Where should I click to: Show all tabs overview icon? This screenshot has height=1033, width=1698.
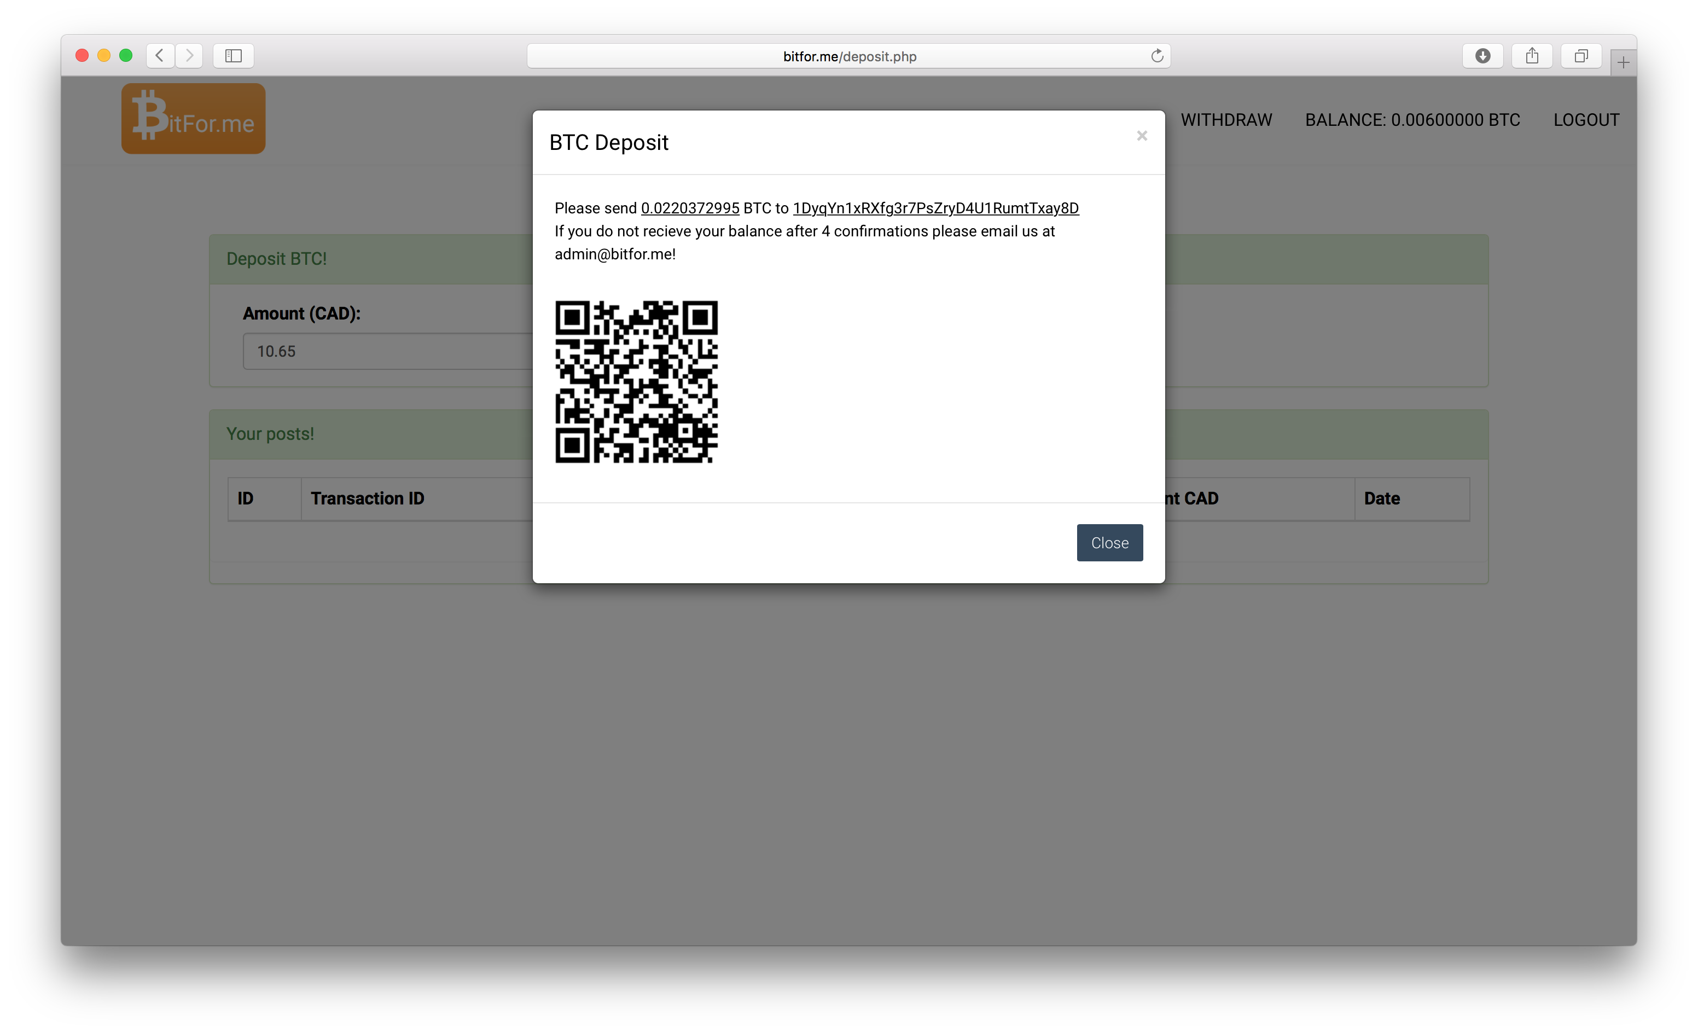coord(1581,56)
